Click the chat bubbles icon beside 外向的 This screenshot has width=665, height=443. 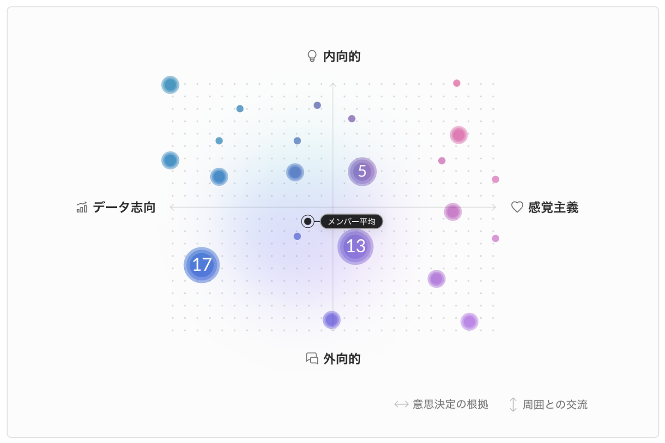coord(312,358)
